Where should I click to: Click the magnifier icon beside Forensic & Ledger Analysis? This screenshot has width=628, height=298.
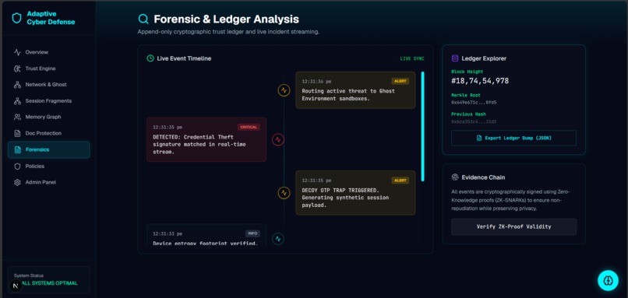tap(143, 19)
